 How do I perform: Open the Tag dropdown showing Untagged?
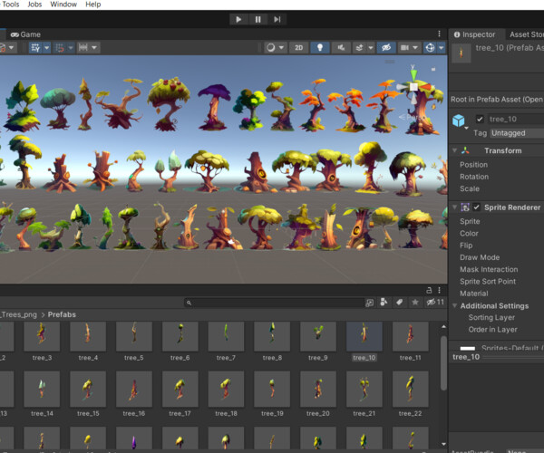click(x=517, y=133)
